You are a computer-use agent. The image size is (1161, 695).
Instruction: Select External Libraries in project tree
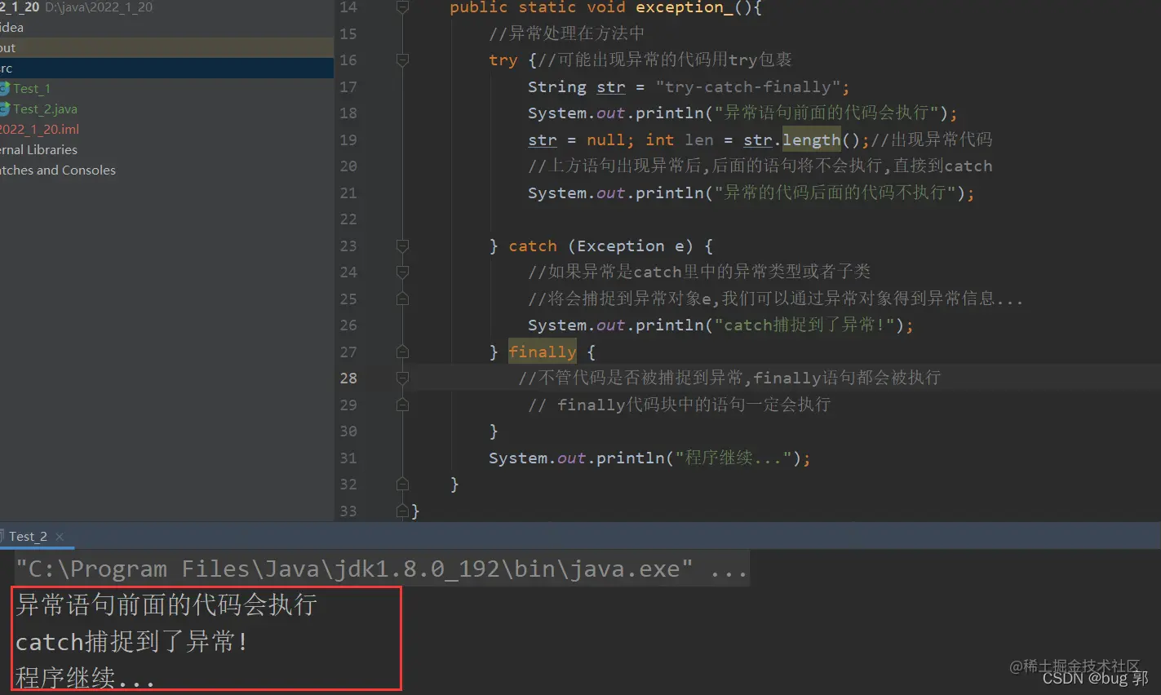38,150
